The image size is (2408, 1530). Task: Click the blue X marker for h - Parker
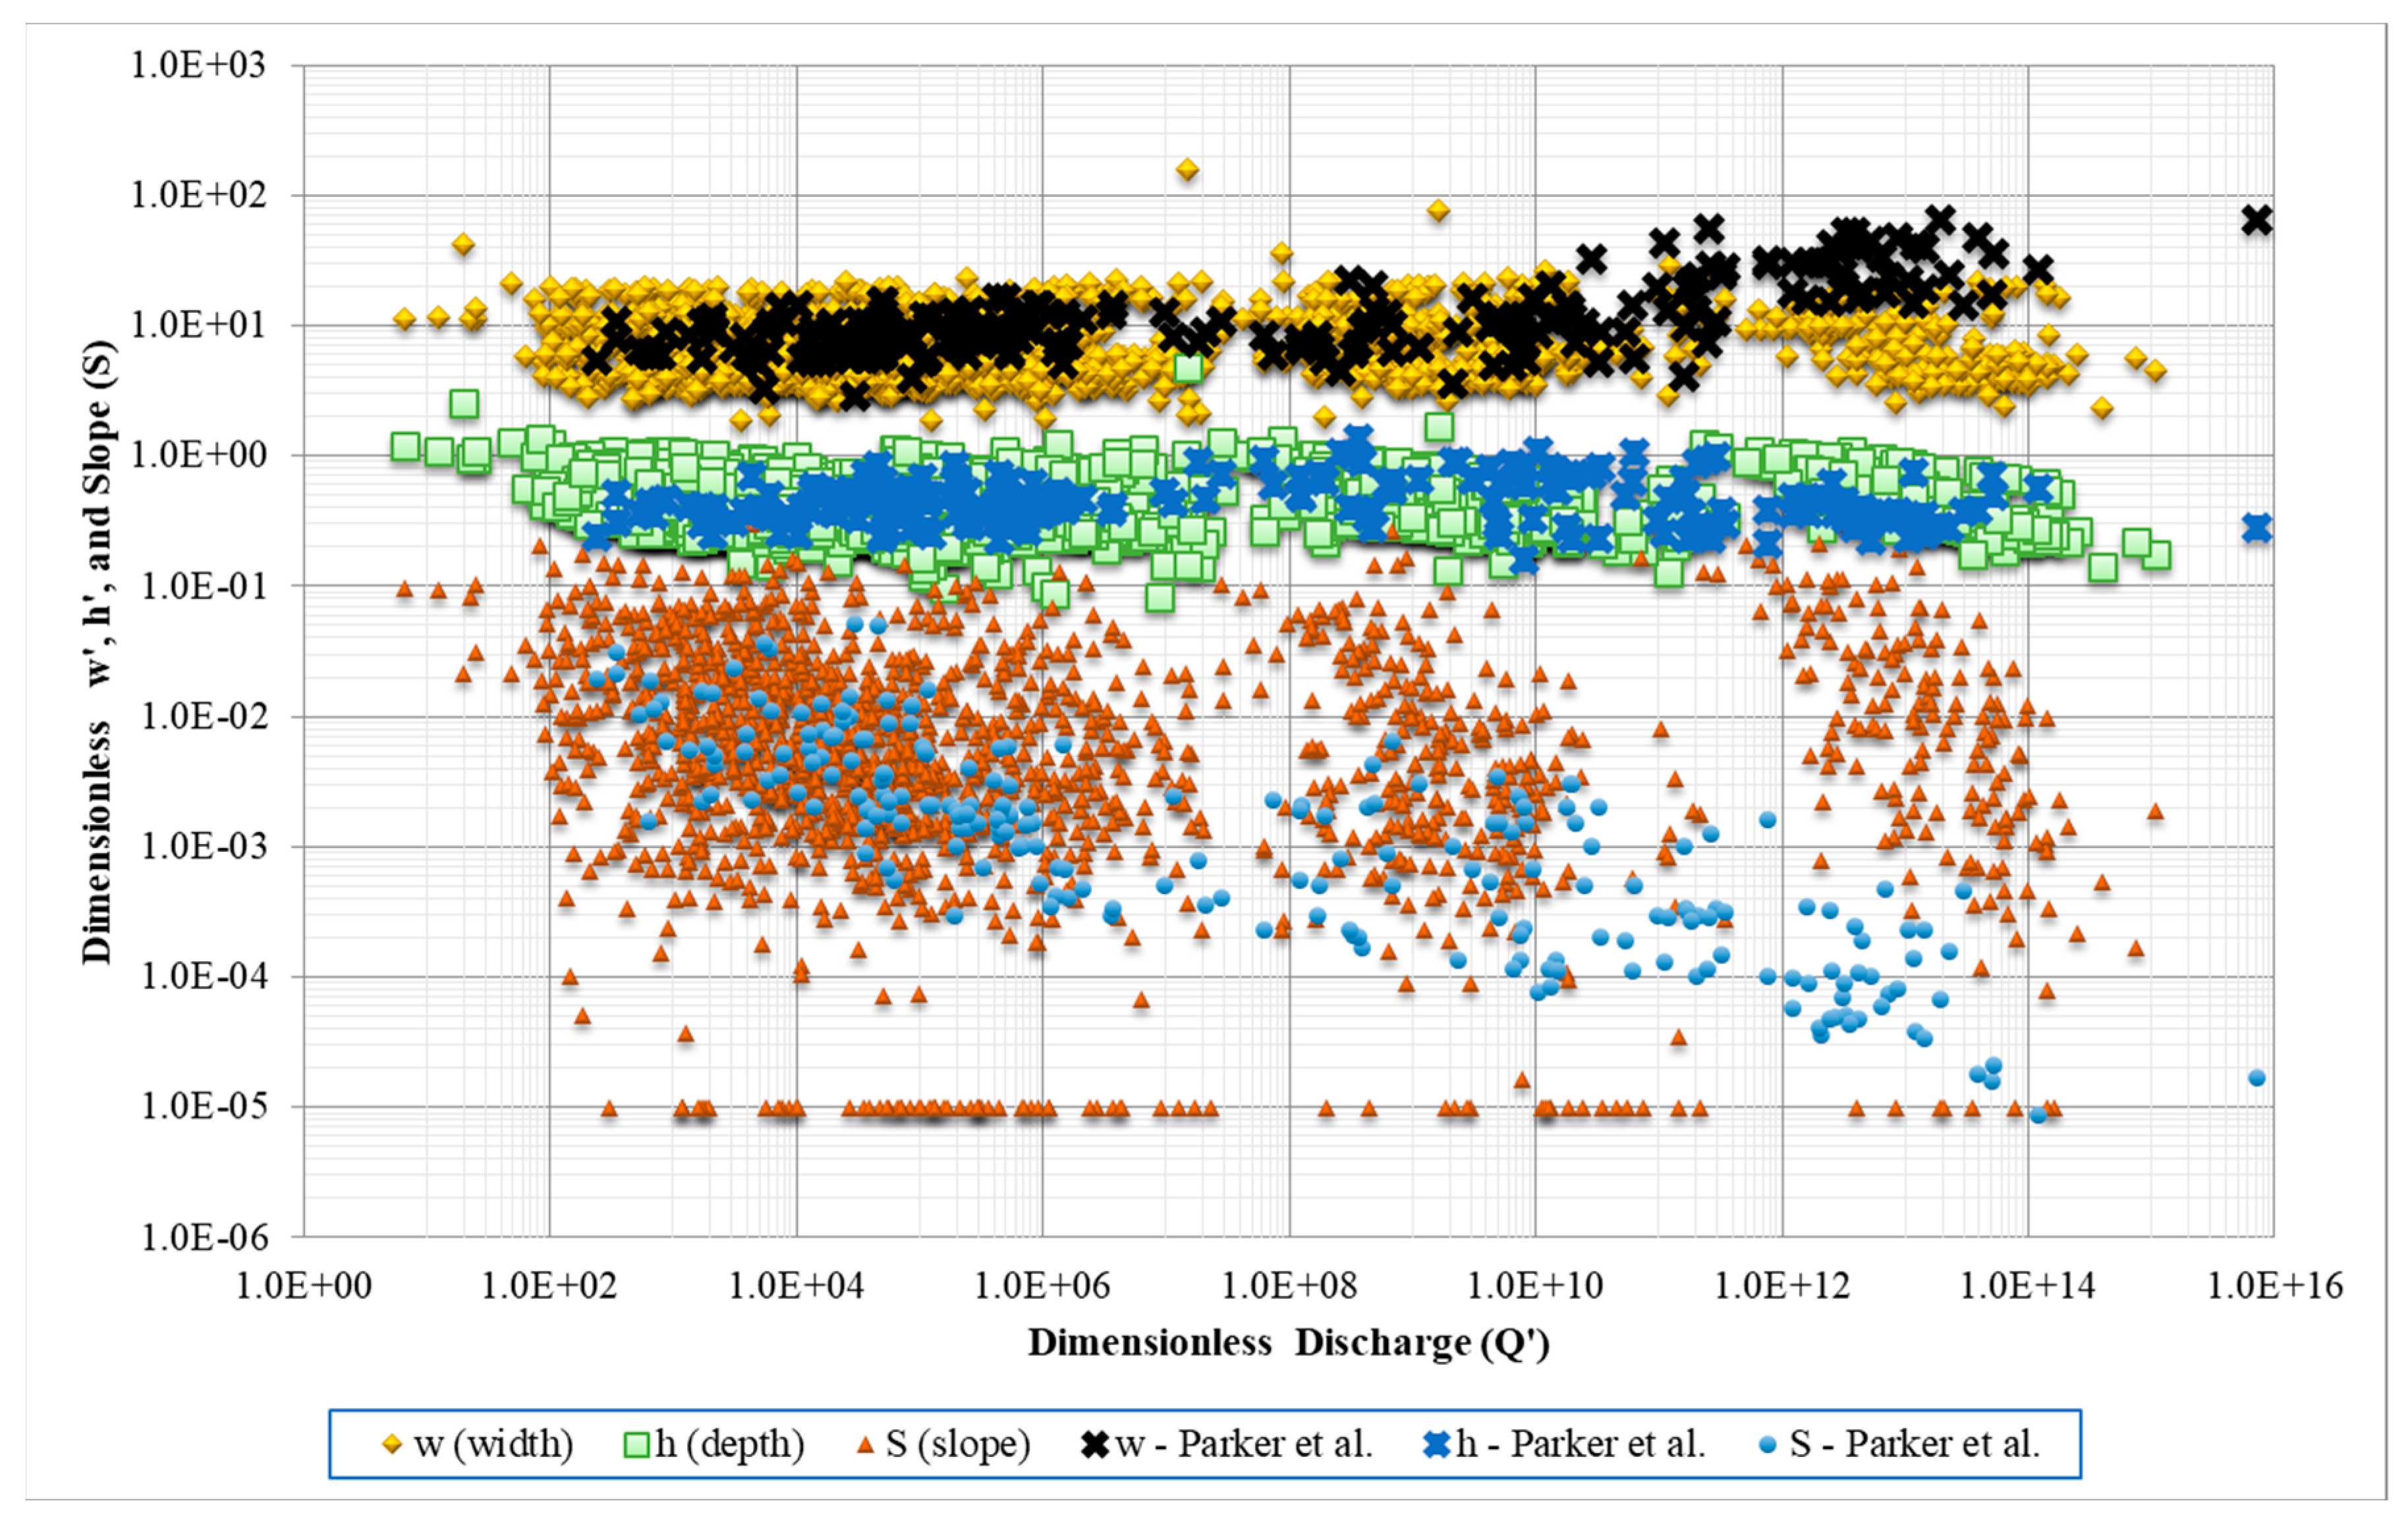point(1437,1444)
